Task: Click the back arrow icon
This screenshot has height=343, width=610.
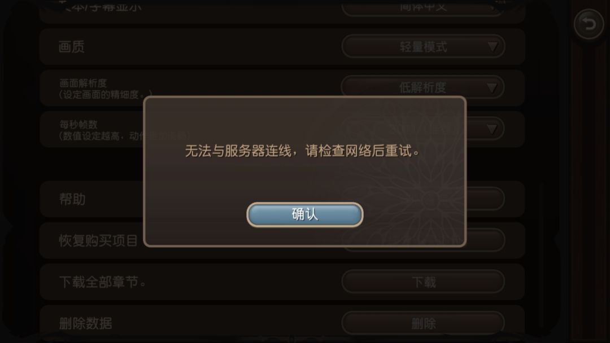Action: [589, 24]
